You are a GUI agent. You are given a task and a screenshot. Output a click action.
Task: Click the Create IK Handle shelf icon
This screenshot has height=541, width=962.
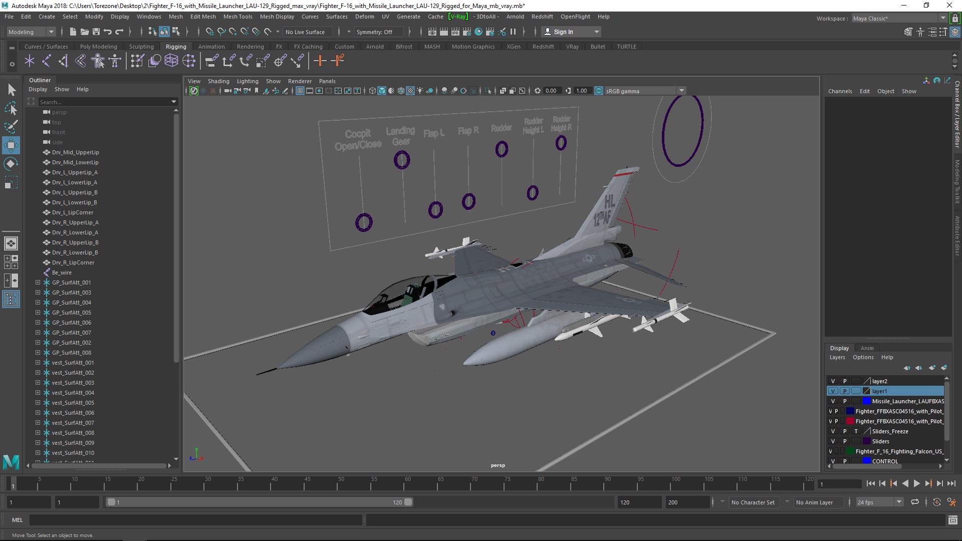tap(64, 61)
